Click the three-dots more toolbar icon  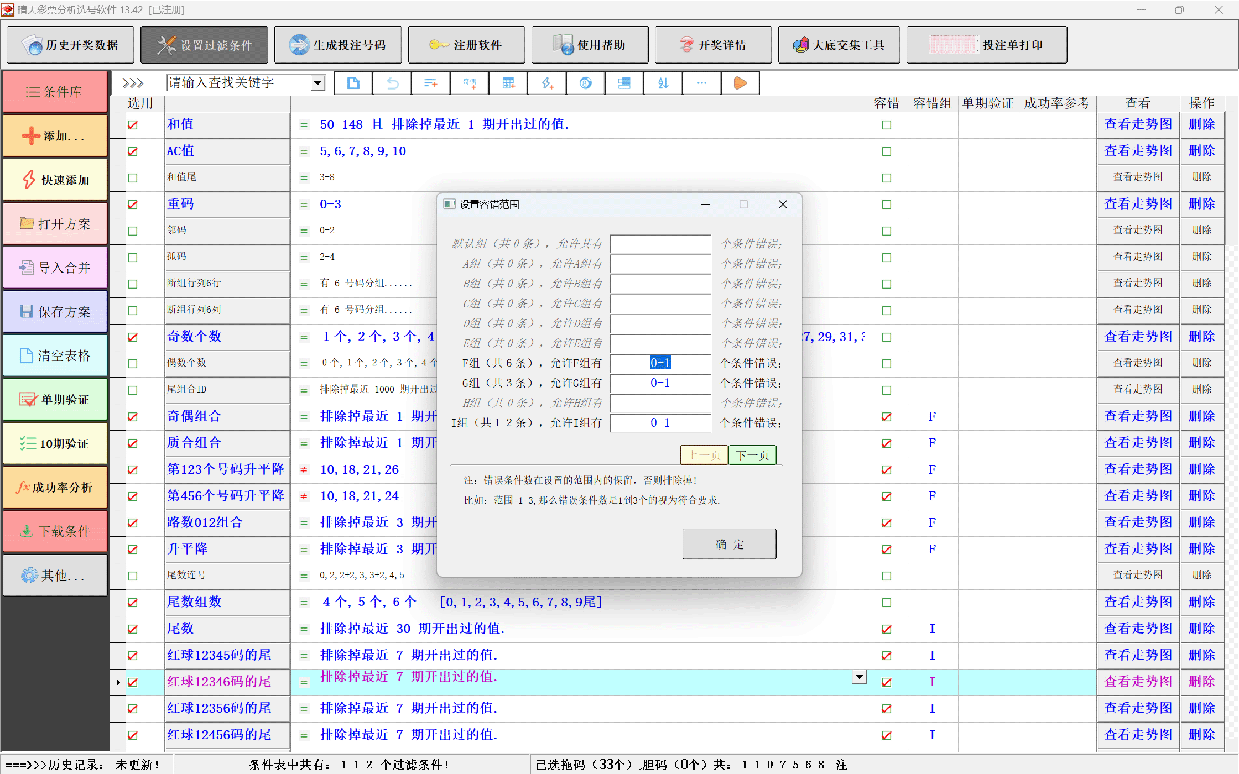[x=701, y=83]
